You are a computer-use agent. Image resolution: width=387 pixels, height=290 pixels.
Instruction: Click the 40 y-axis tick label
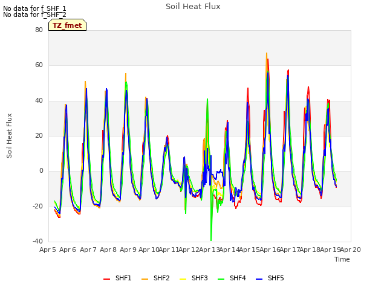coord(39,101)
